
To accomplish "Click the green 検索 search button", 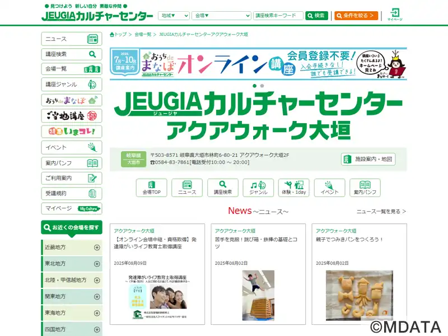I will pos(316,16).
